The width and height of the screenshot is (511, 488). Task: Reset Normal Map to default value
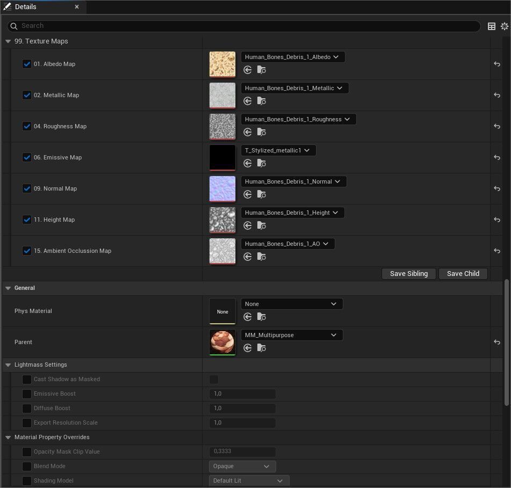(496, 188)
